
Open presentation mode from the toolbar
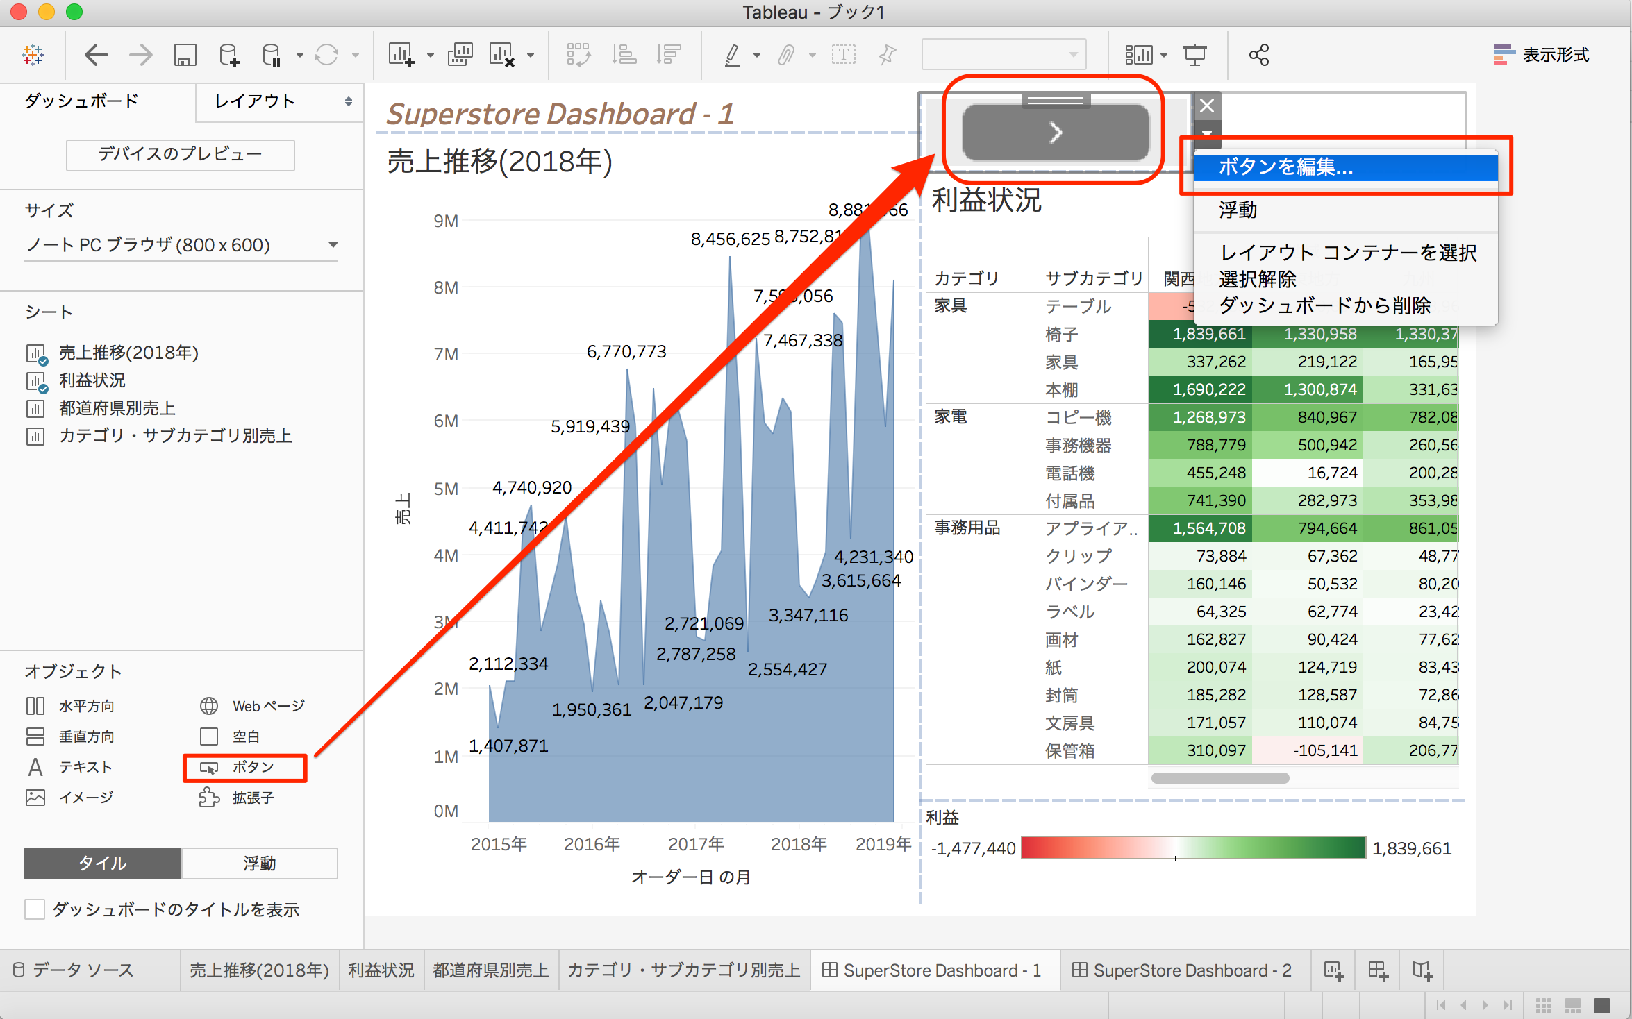point(1196,54)
